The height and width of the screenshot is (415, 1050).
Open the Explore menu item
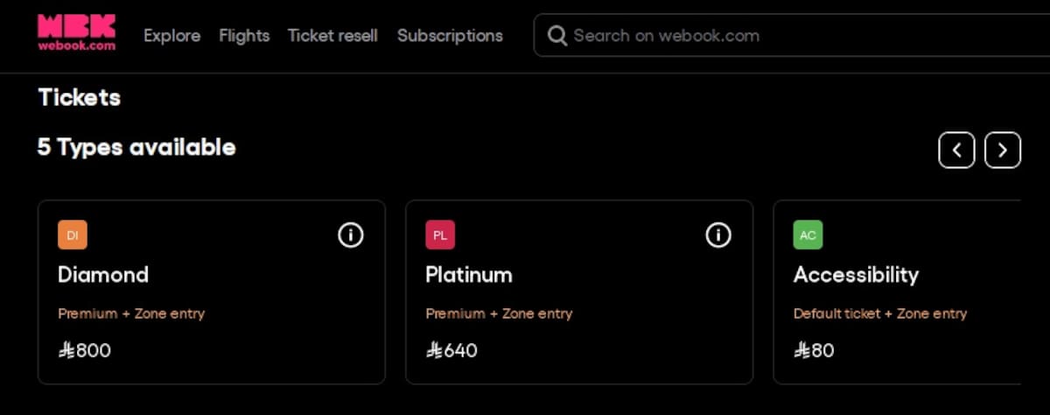(171, 36)
